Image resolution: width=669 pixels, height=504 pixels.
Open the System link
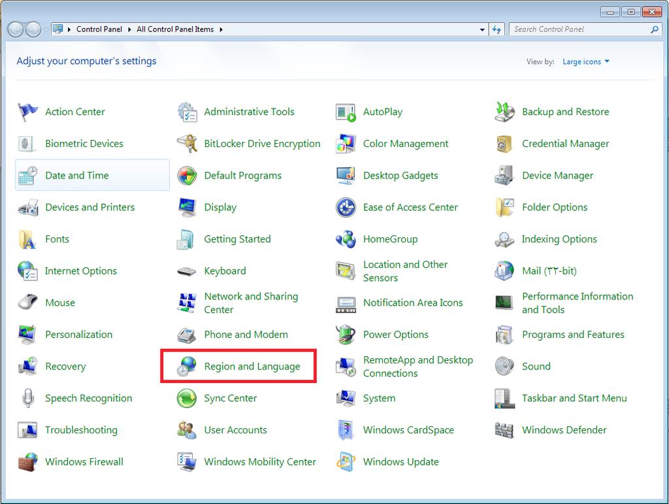pos(379,398)
